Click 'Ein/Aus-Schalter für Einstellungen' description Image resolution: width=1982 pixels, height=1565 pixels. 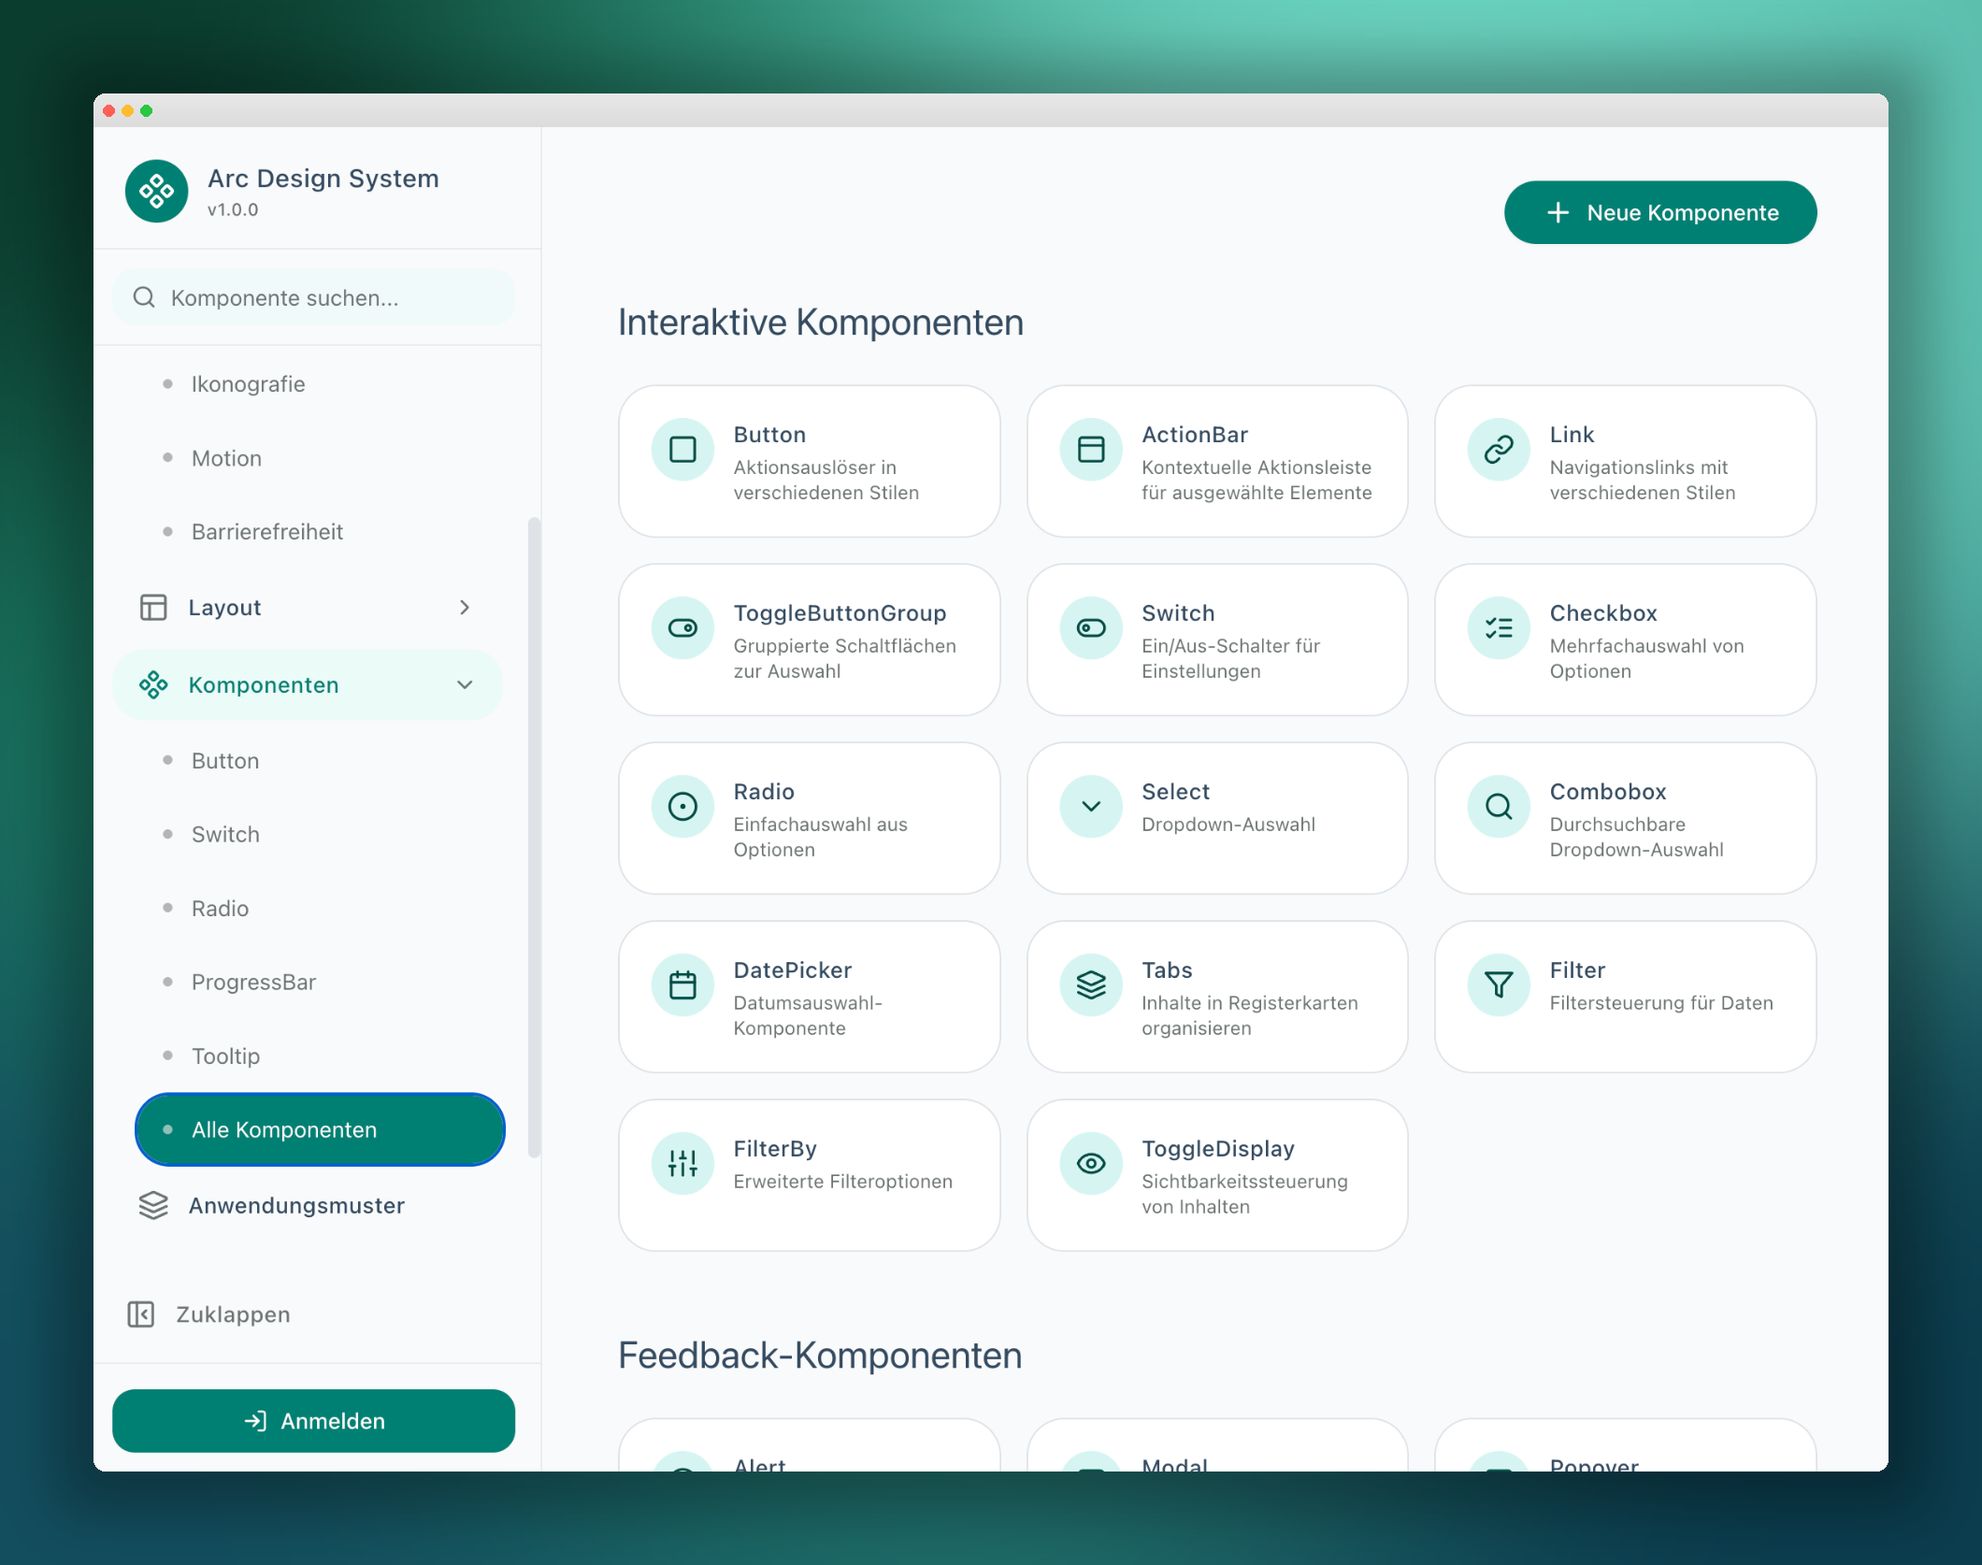coord(1231,658)
